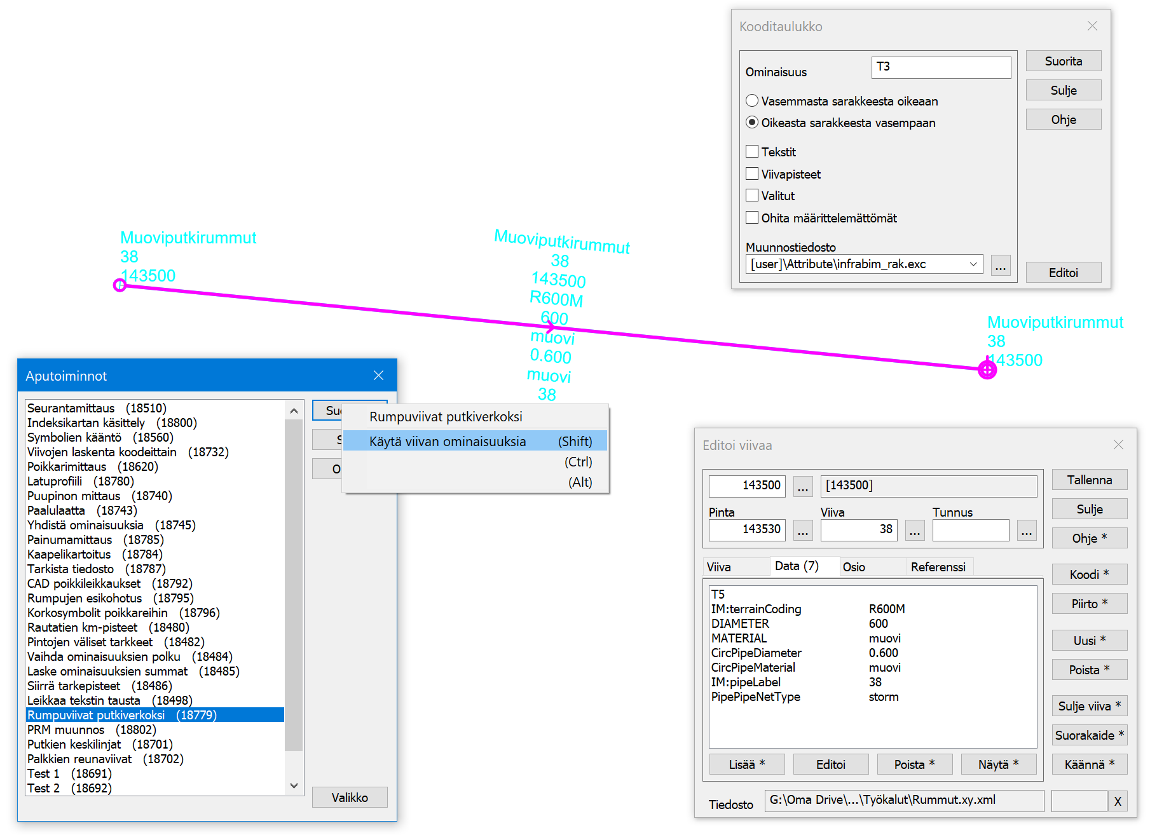Image resolution: width=1164 pixels, height=835 pixels.
Task: Click scroll down arrow in Aputoiminnot list
Action: click(294, 785)
